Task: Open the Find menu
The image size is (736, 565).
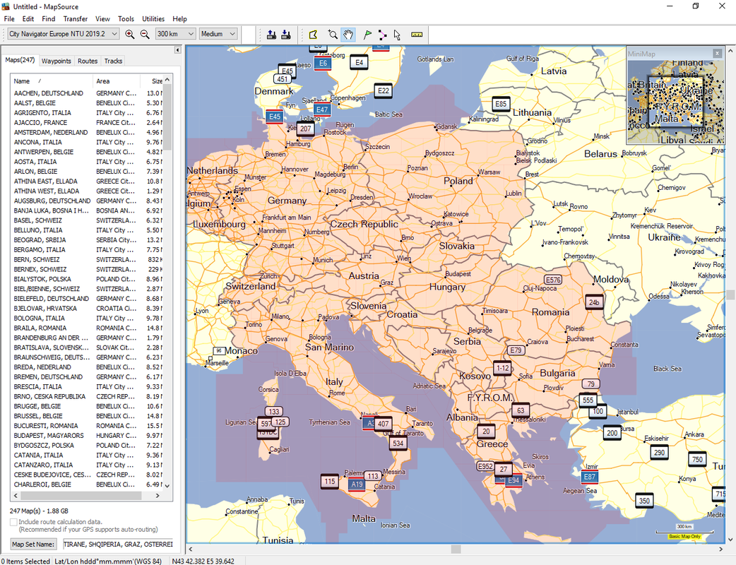Action: [x=48, y=19]
